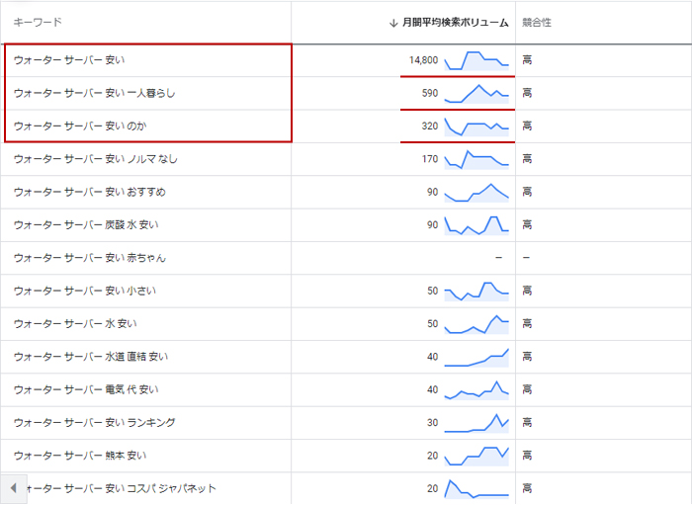Select keyword ウォーター サーバー 水道 直結 安い

point(91,357)
